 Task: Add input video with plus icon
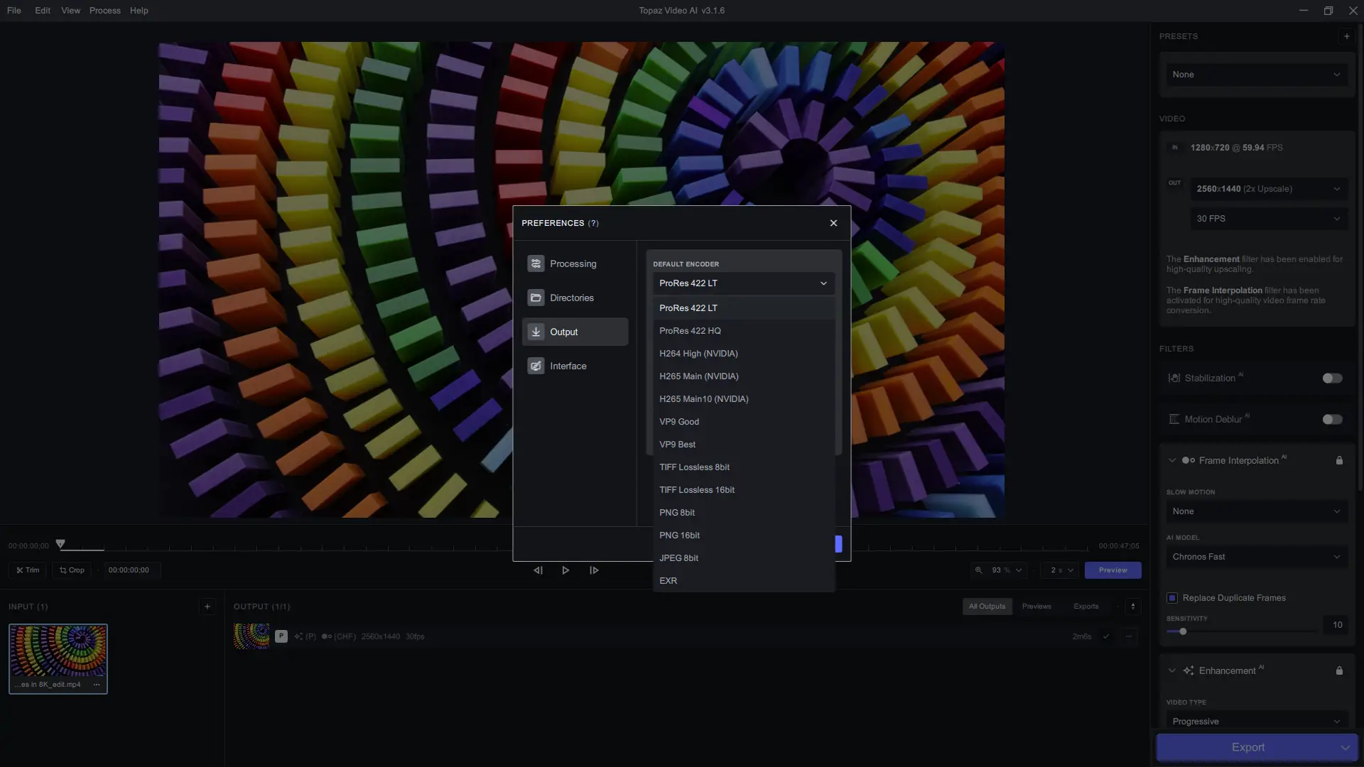[x=207, y=606]
